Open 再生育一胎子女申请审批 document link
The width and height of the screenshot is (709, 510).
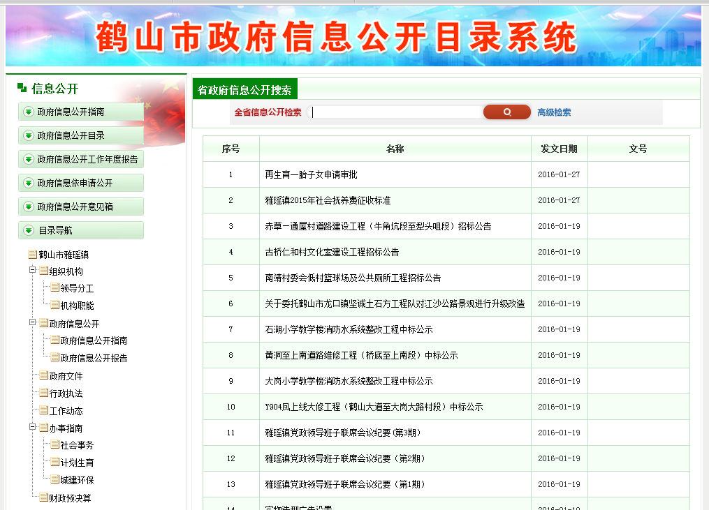(311, 174)
